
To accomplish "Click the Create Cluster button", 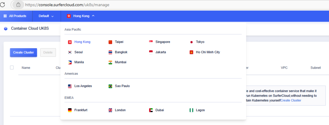I will (23, 52).
